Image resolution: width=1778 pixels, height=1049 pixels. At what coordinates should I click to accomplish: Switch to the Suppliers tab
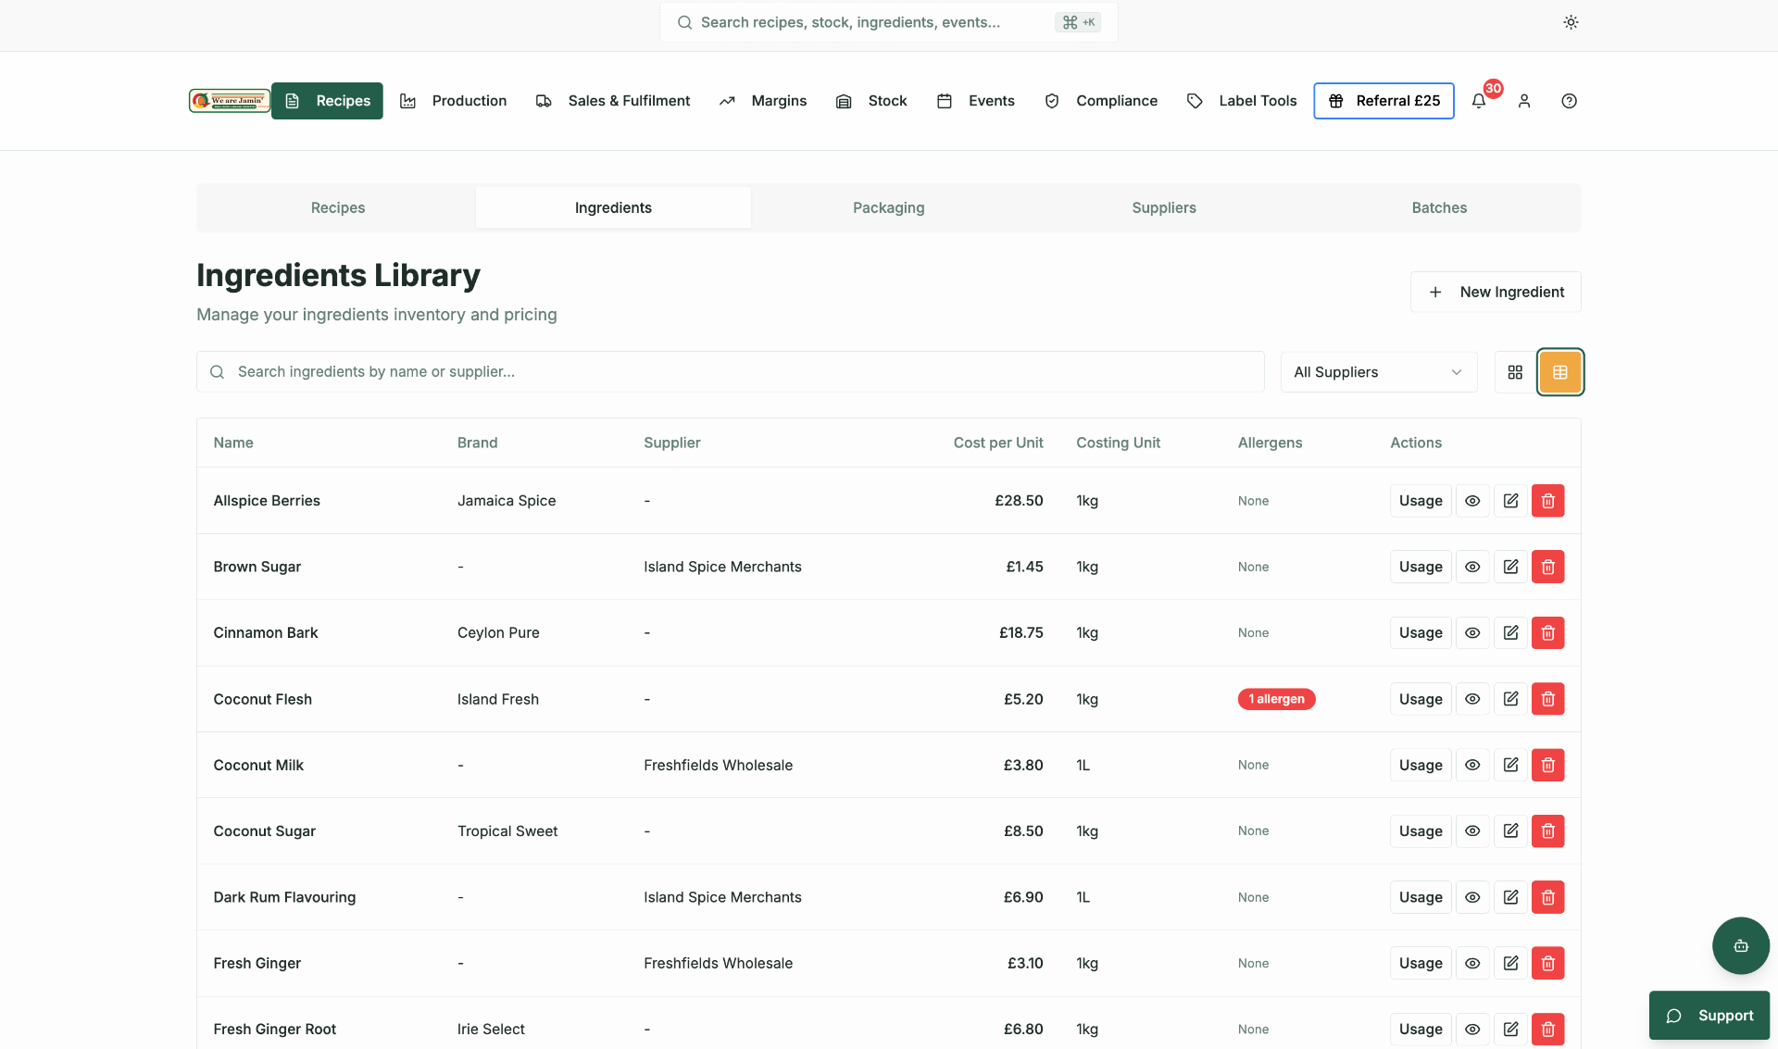pyautogui.click(x=1164, y=207)
